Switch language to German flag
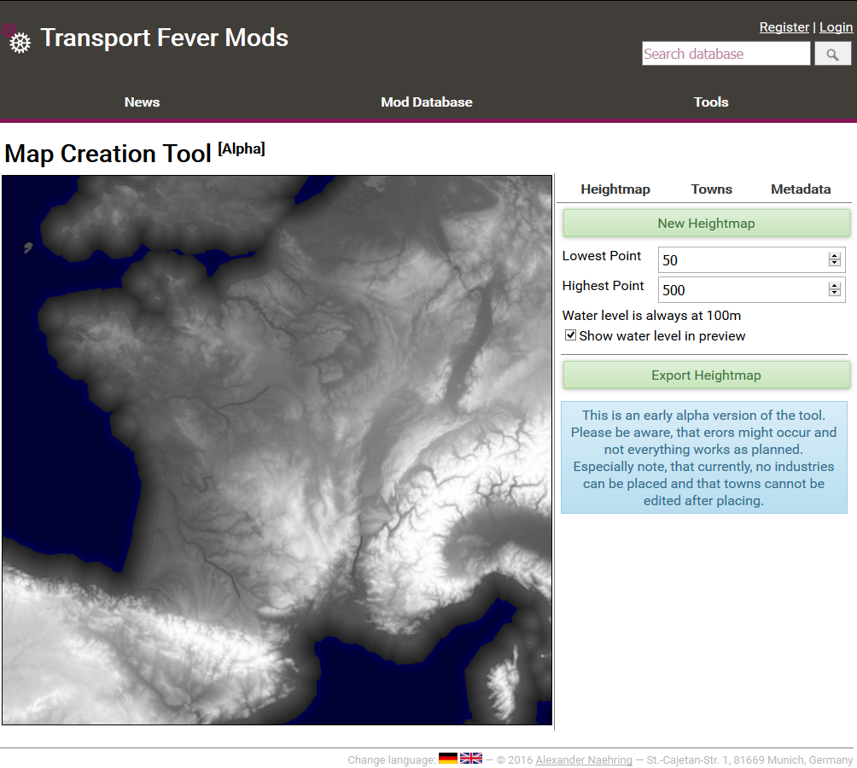Image resolution: width=857 pixels, height=768 pixels. click(448, 759)
